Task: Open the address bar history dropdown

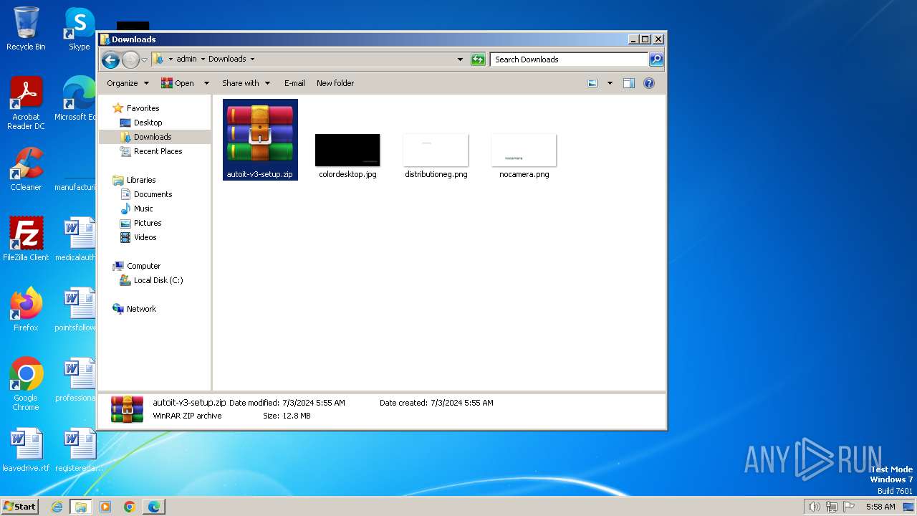Action: point(460,59)
